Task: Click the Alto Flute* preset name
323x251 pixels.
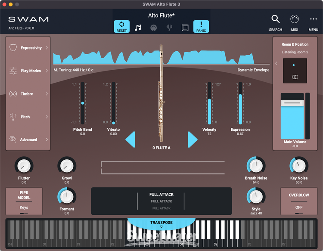Action: 161,15
